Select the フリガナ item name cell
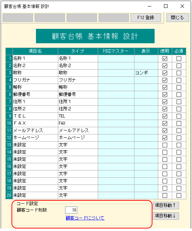192x231 pixels. tap(36, 80)
